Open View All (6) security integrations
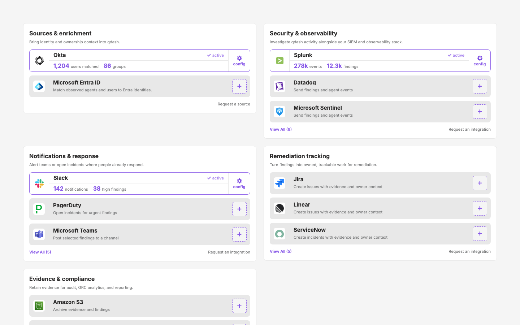 (281, 129)
